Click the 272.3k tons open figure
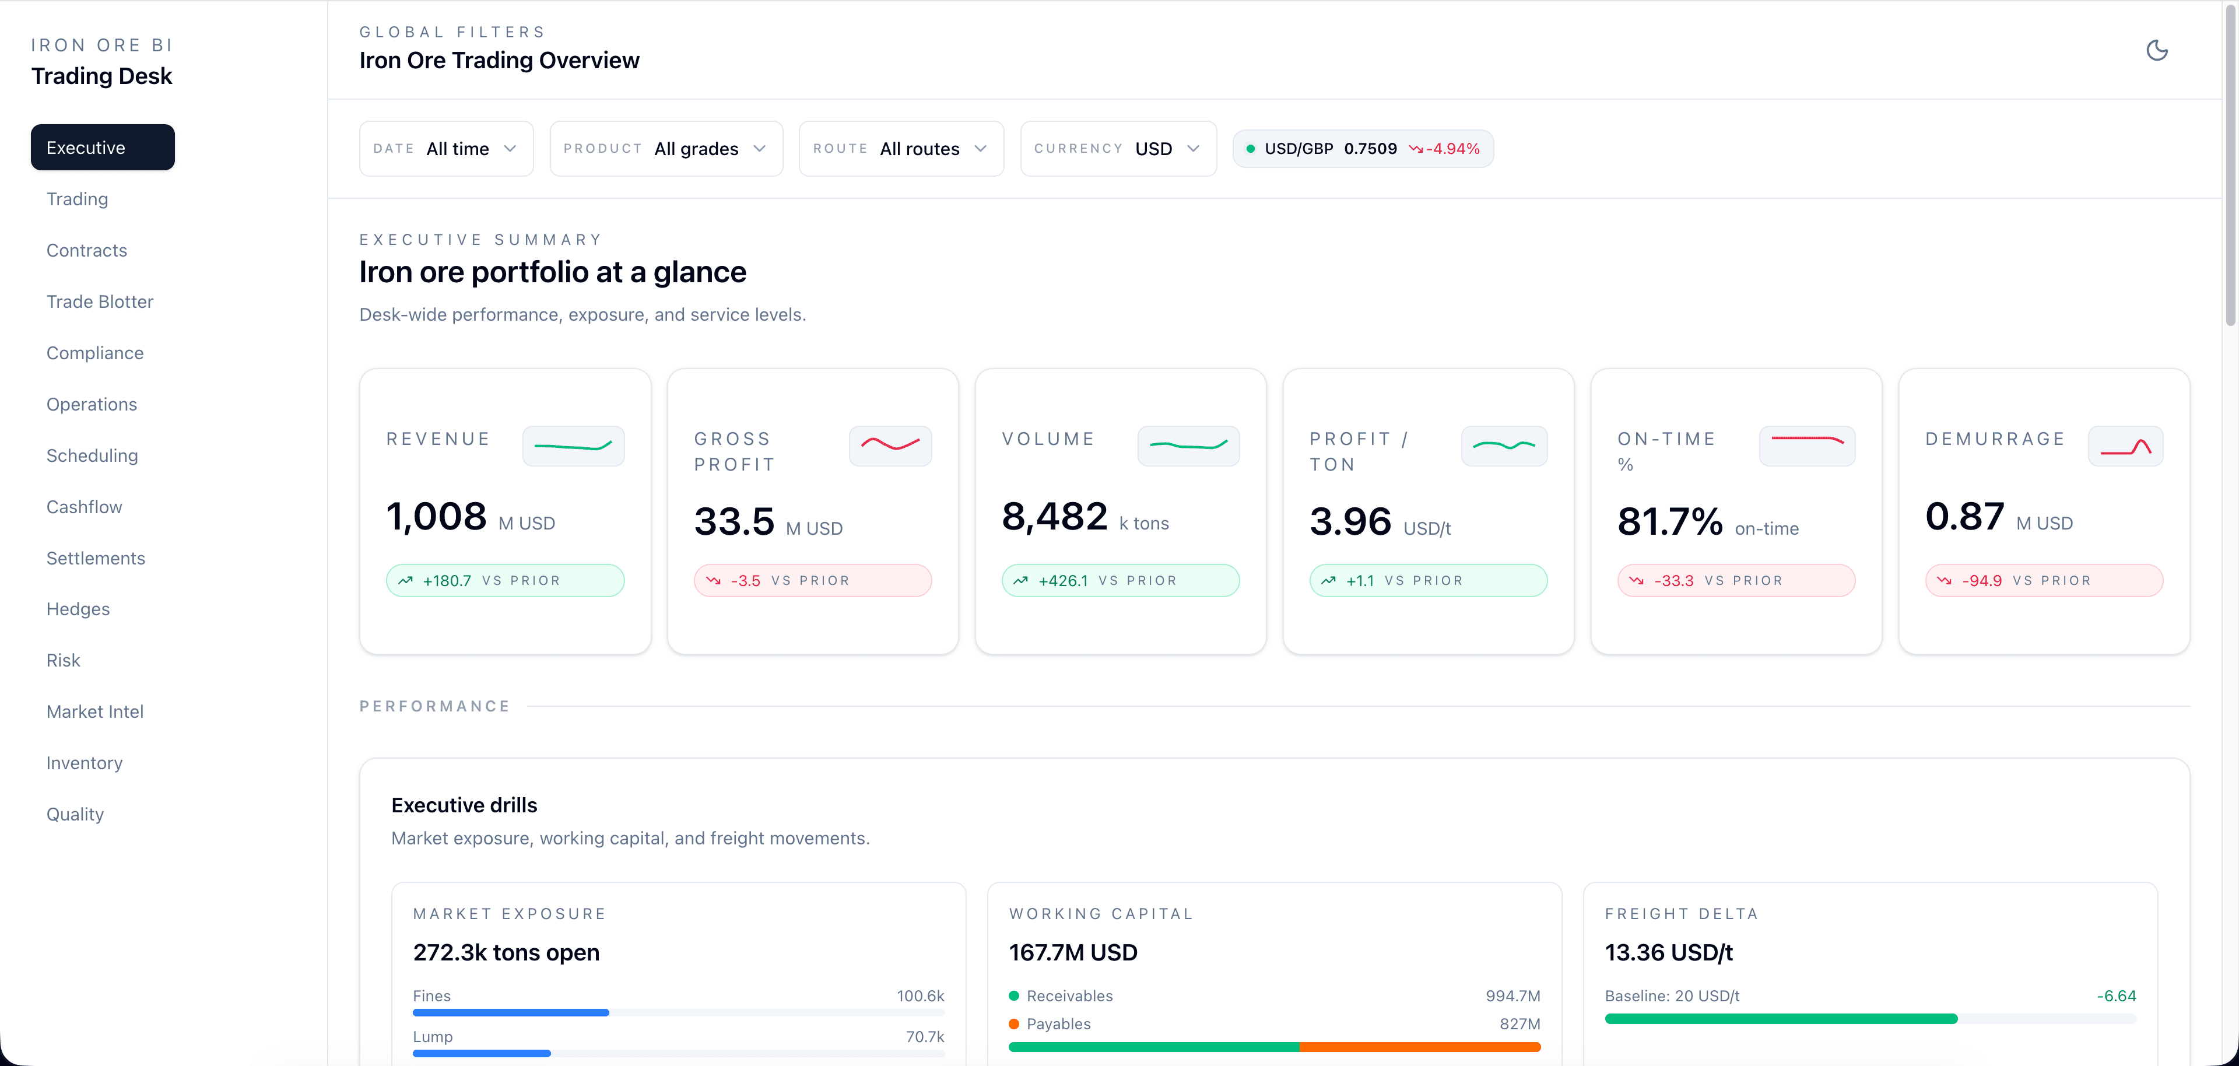The height and width of the screenshot is (1066, 2239). [x=506, y=953]
